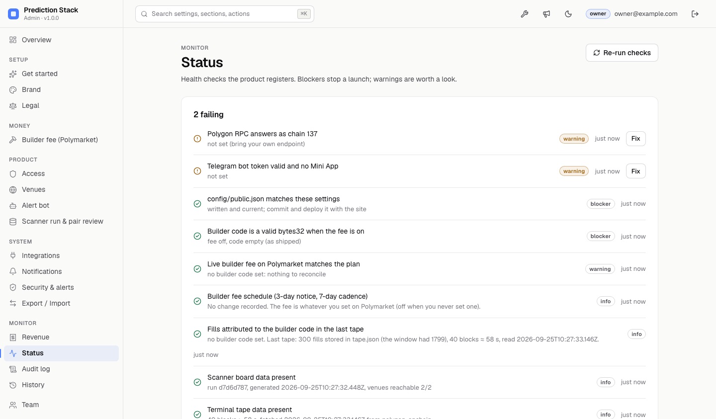
Task: Click the config/public.json passing check icon
Action: (197, 204)
